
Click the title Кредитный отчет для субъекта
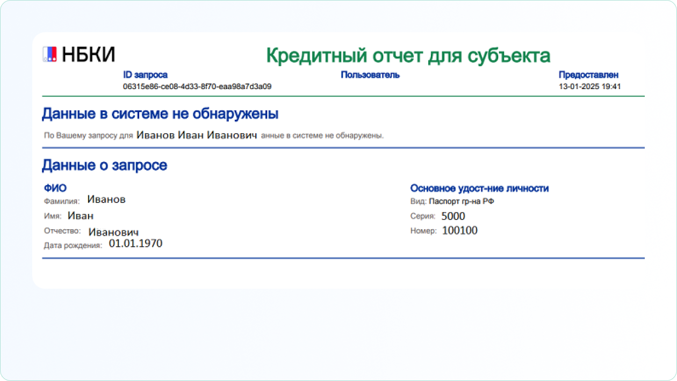point(408,55)
